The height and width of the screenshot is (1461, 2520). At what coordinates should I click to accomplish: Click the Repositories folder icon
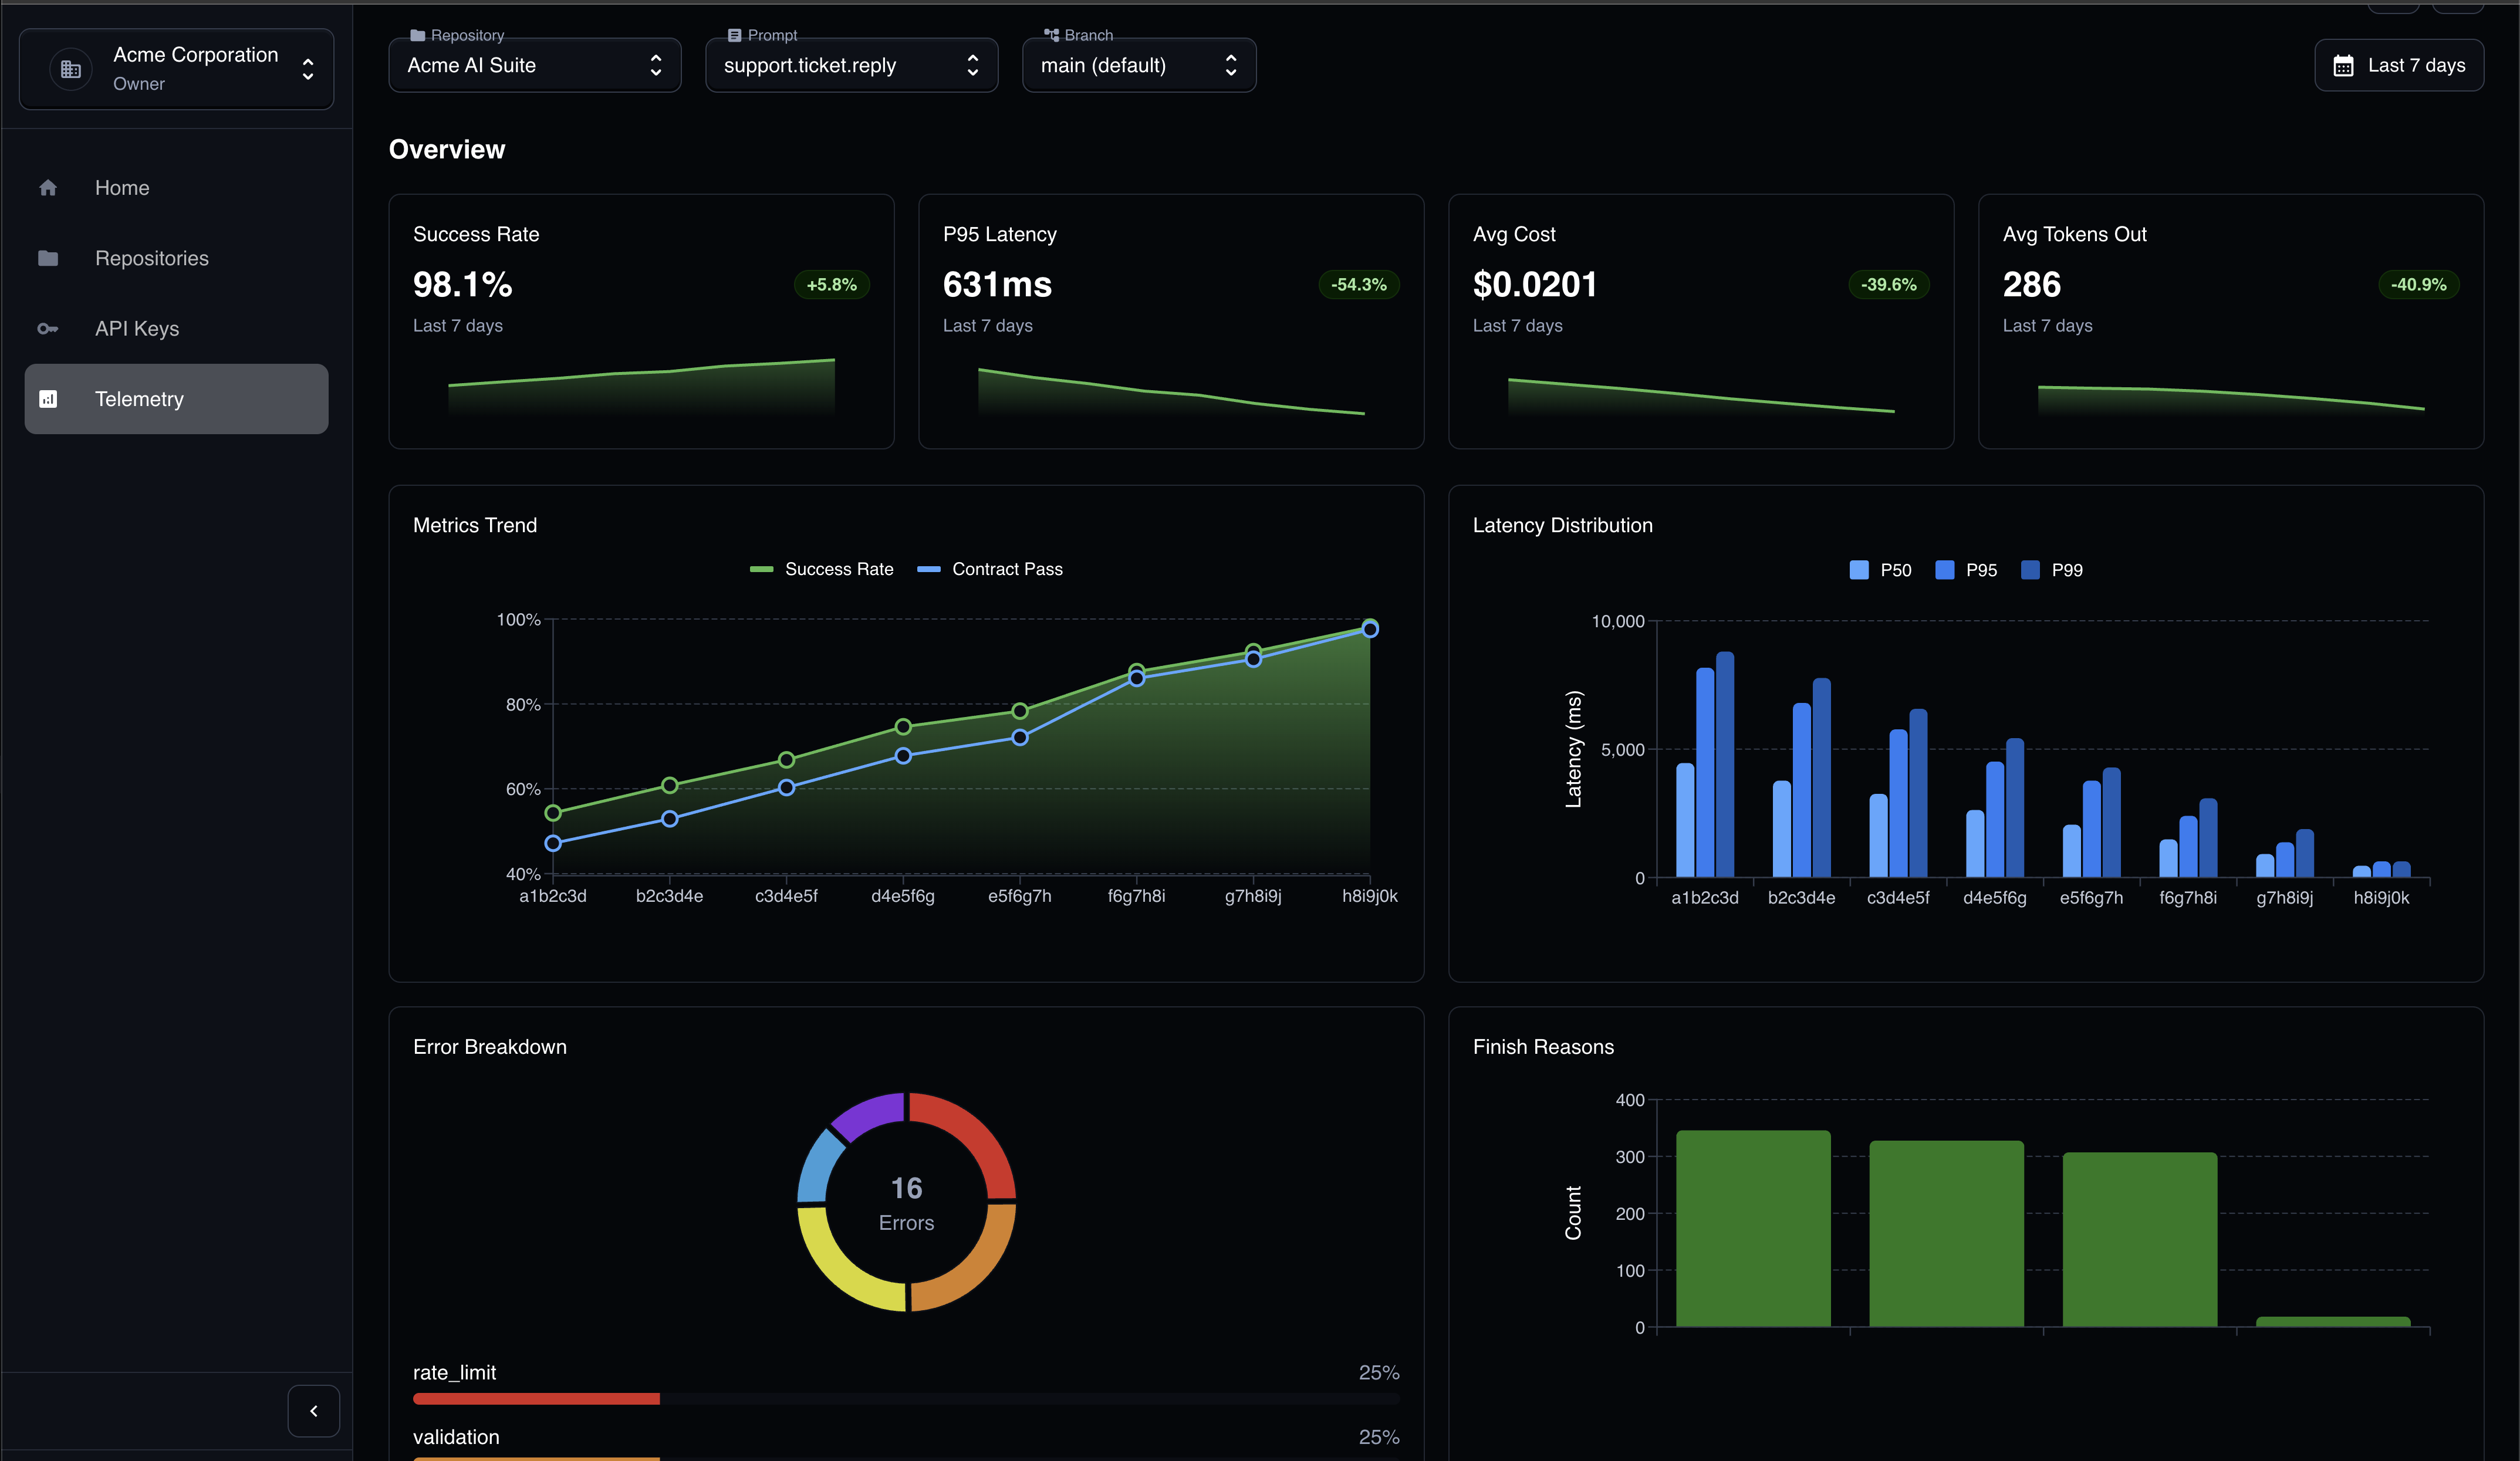[48, 258]
